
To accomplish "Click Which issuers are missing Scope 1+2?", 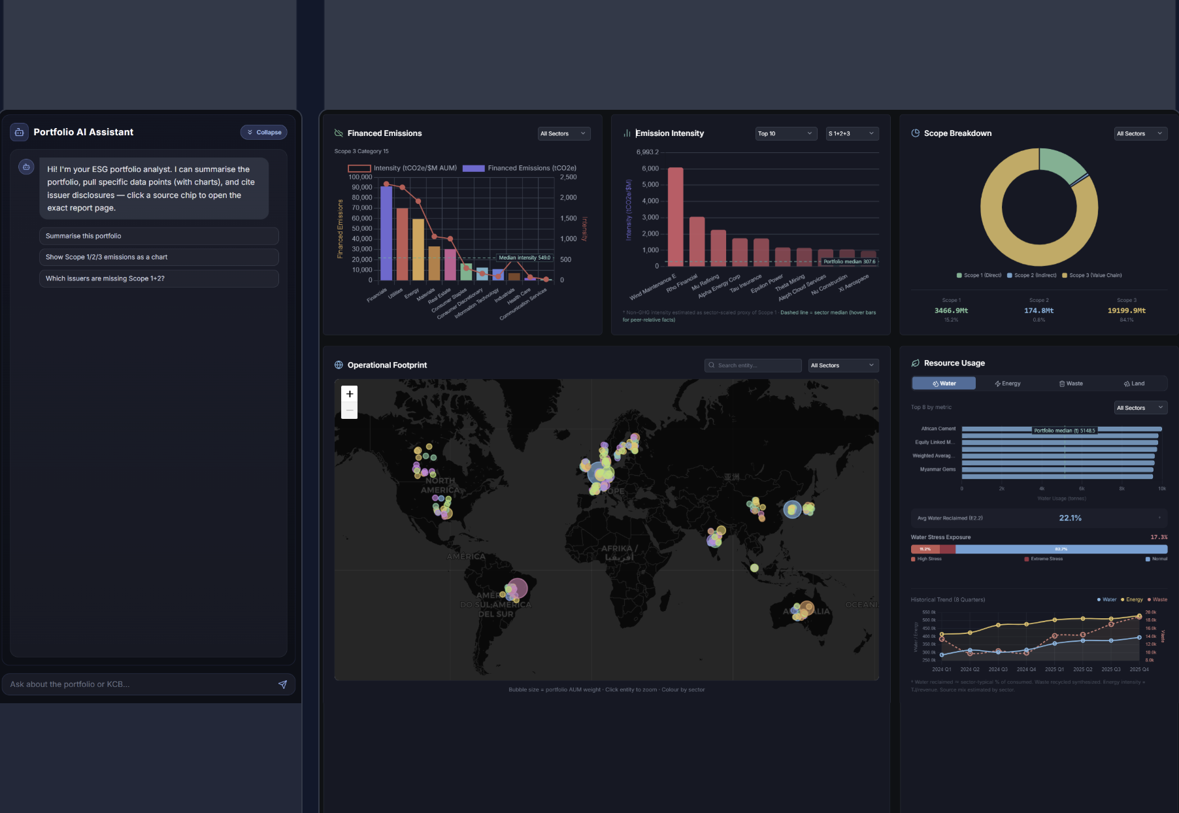I will coord(159,278).
